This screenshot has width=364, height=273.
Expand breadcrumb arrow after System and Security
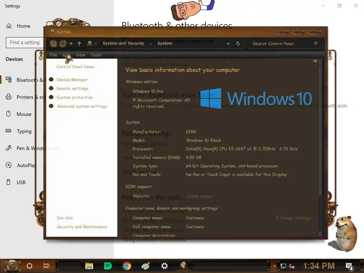(150, 43)
